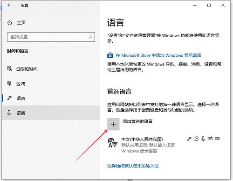Click the magnifier search icon
233x181 pixels.
[x=90, y=37]
